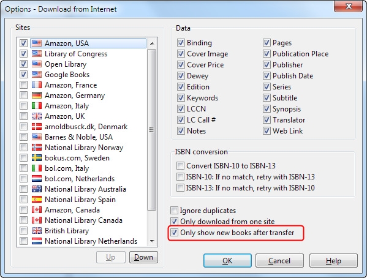Click the Danish flag icon for arnoldbusck.dk

37,127
